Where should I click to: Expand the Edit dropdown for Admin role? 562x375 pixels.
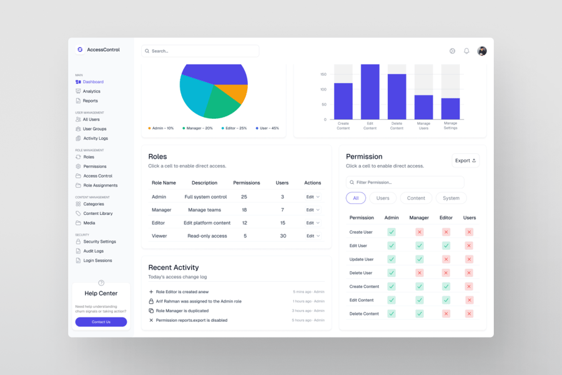click(x=313, y=197)
